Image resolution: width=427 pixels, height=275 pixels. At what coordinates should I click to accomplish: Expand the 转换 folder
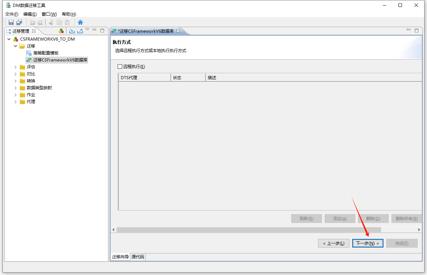(x=16, y=81)
